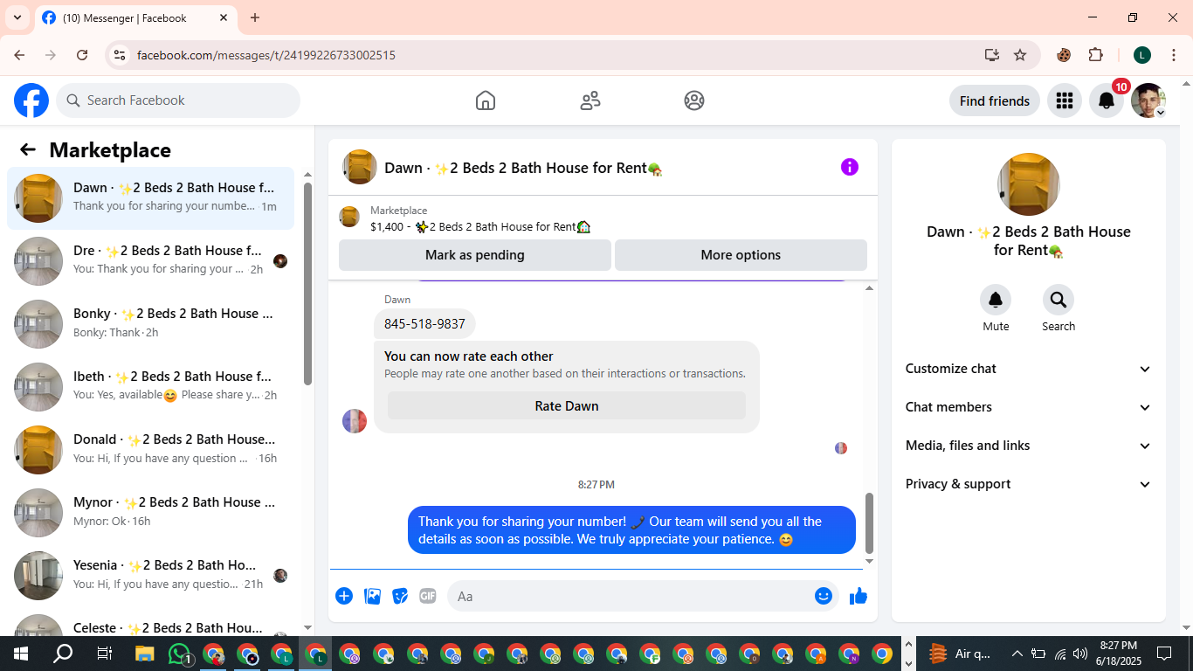1193x671 pixels.
Task: Focus the message text box
Action: tap(643, 596)
